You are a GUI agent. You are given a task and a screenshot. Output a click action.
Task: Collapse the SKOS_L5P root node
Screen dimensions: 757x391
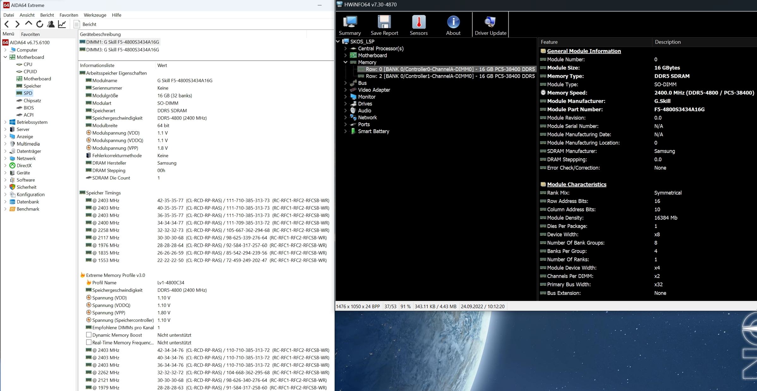point(338,41)
